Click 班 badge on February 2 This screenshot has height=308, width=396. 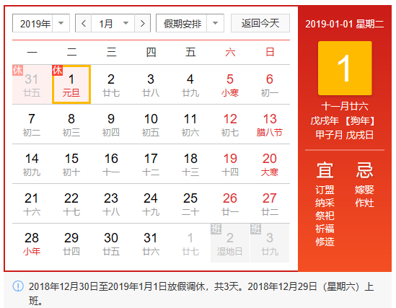click(216, 229)
